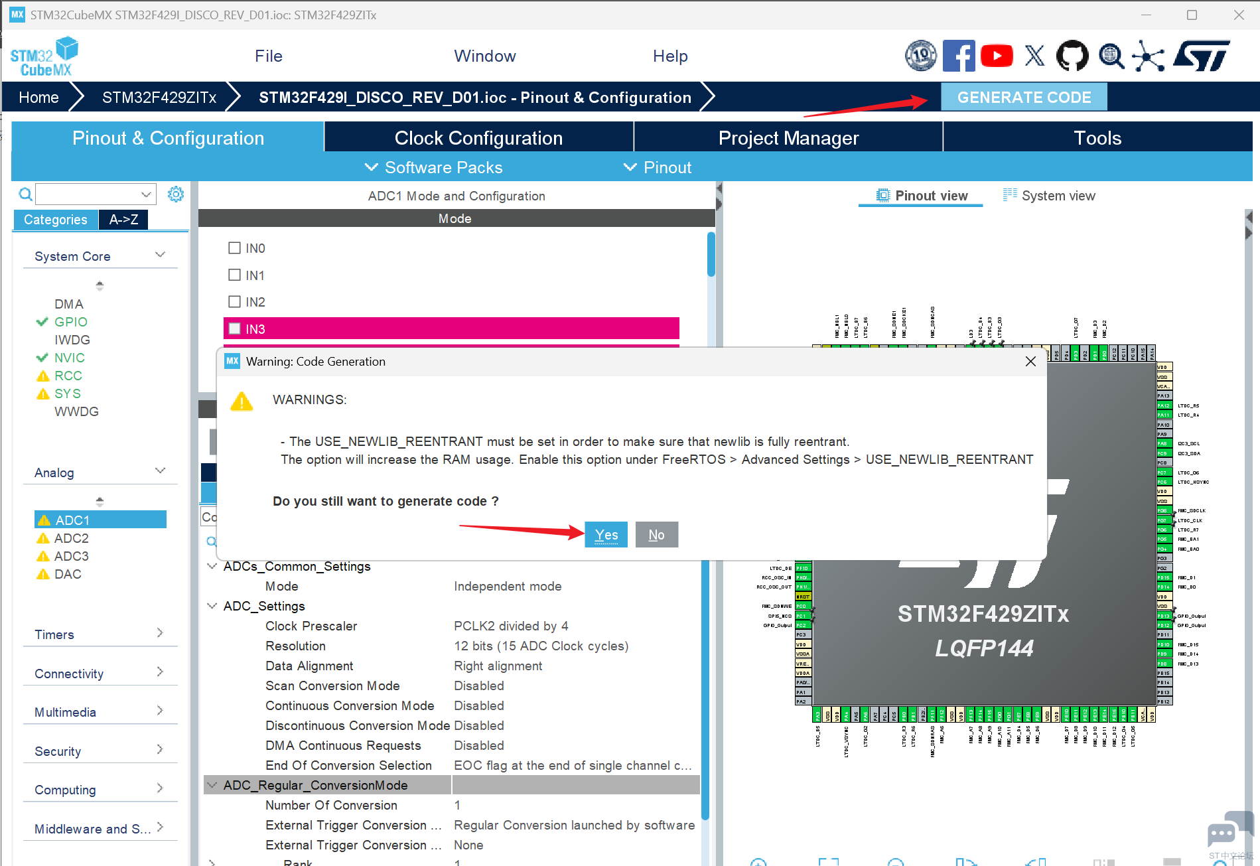Open the Software Packs dropdown
Screen dimensions: 1260x866
[x=435, y=168]
